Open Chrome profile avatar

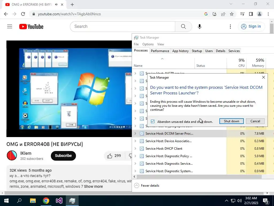point(259,14)
